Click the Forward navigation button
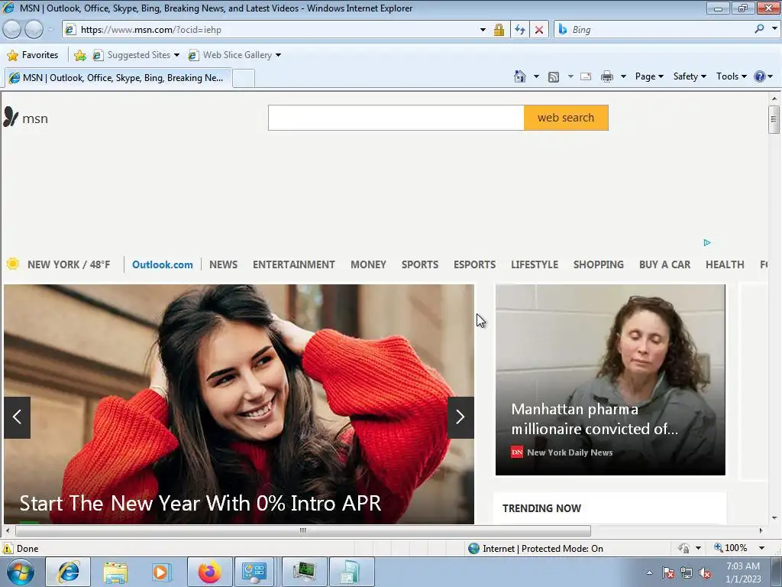 (x=34, y=30)
